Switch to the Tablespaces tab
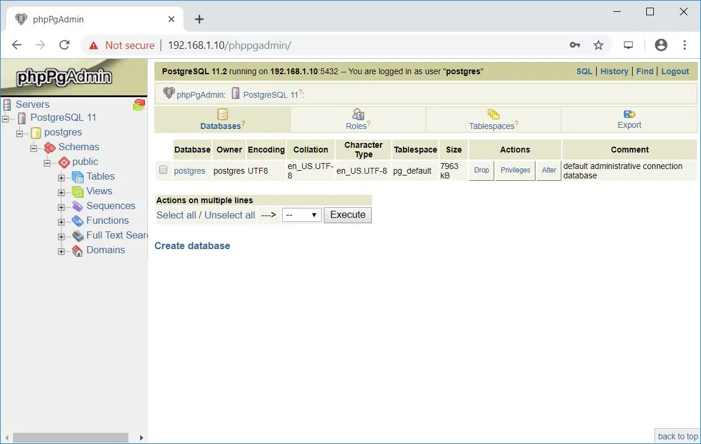701x444 pixels. pos(493,120)
